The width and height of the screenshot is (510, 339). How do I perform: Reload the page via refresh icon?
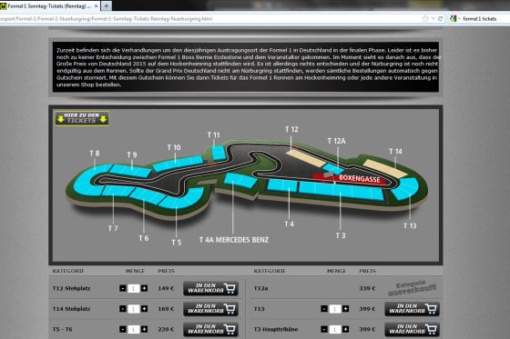(441, 18)
